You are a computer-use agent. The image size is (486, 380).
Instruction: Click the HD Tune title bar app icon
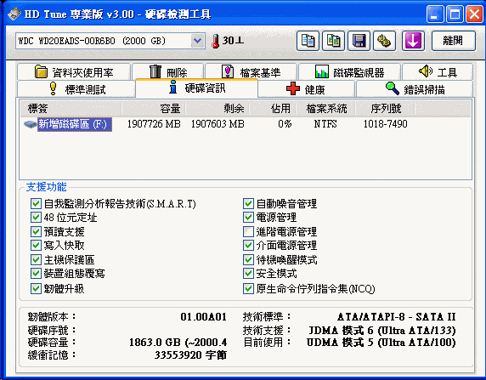14,14
